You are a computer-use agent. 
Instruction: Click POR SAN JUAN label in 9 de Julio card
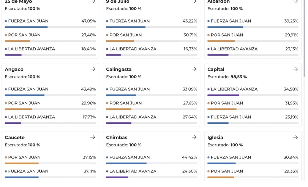[125, 35]
